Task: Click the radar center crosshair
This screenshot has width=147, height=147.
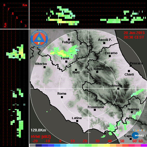Action: pos(89,88)
